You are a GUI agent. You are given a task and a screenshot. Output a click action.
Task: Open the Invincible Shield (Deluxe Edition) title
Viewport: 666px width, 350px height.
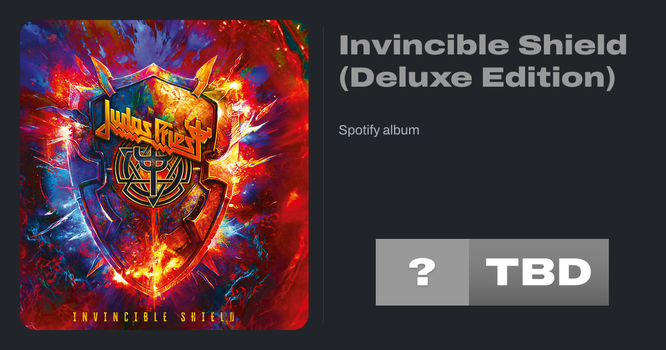[x=483, y=61]
